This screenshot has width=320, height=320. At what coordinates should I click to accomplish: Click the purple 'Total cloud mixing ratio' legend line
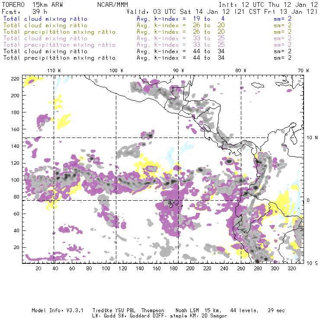45,38
